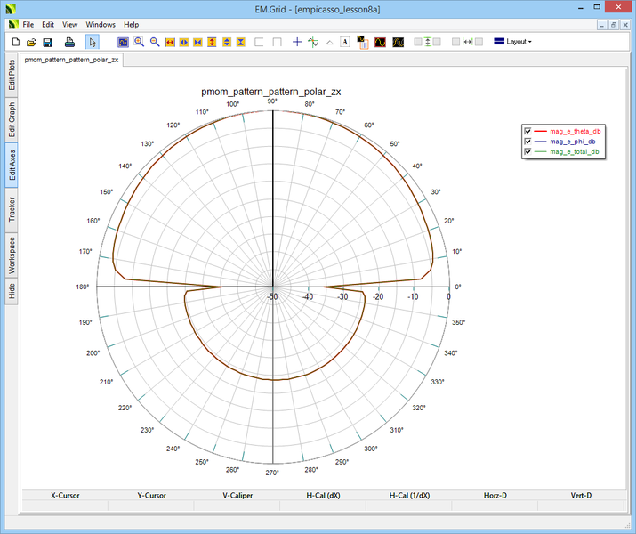Click the red mag_e_theta_db legend line
Viewport: 636px width, 534px height.
click(540, 131)
